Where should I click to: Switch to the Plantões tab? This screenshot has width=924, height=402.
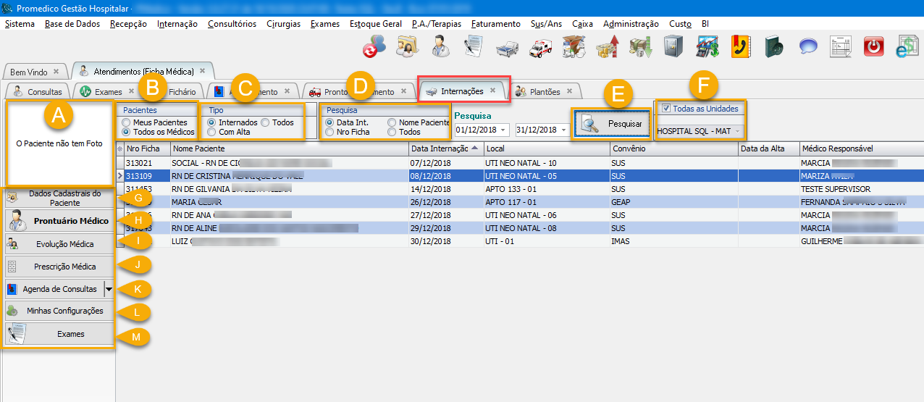[x=544, y=91]
